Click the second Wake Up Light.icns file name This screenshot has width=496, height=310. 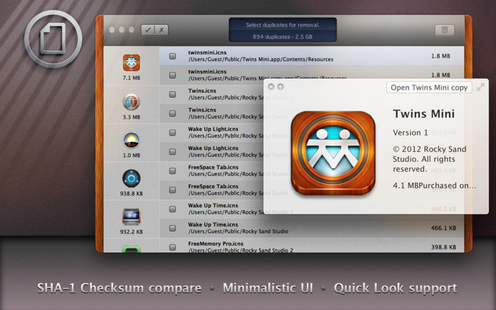tap(213, 148)
